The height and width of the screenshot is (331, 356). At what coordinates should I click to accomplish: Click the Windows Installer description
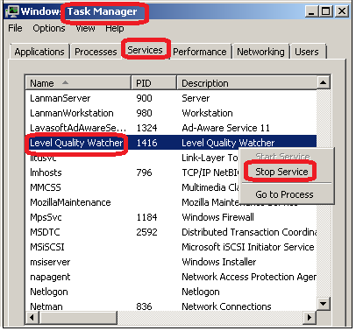coord(219,262)
